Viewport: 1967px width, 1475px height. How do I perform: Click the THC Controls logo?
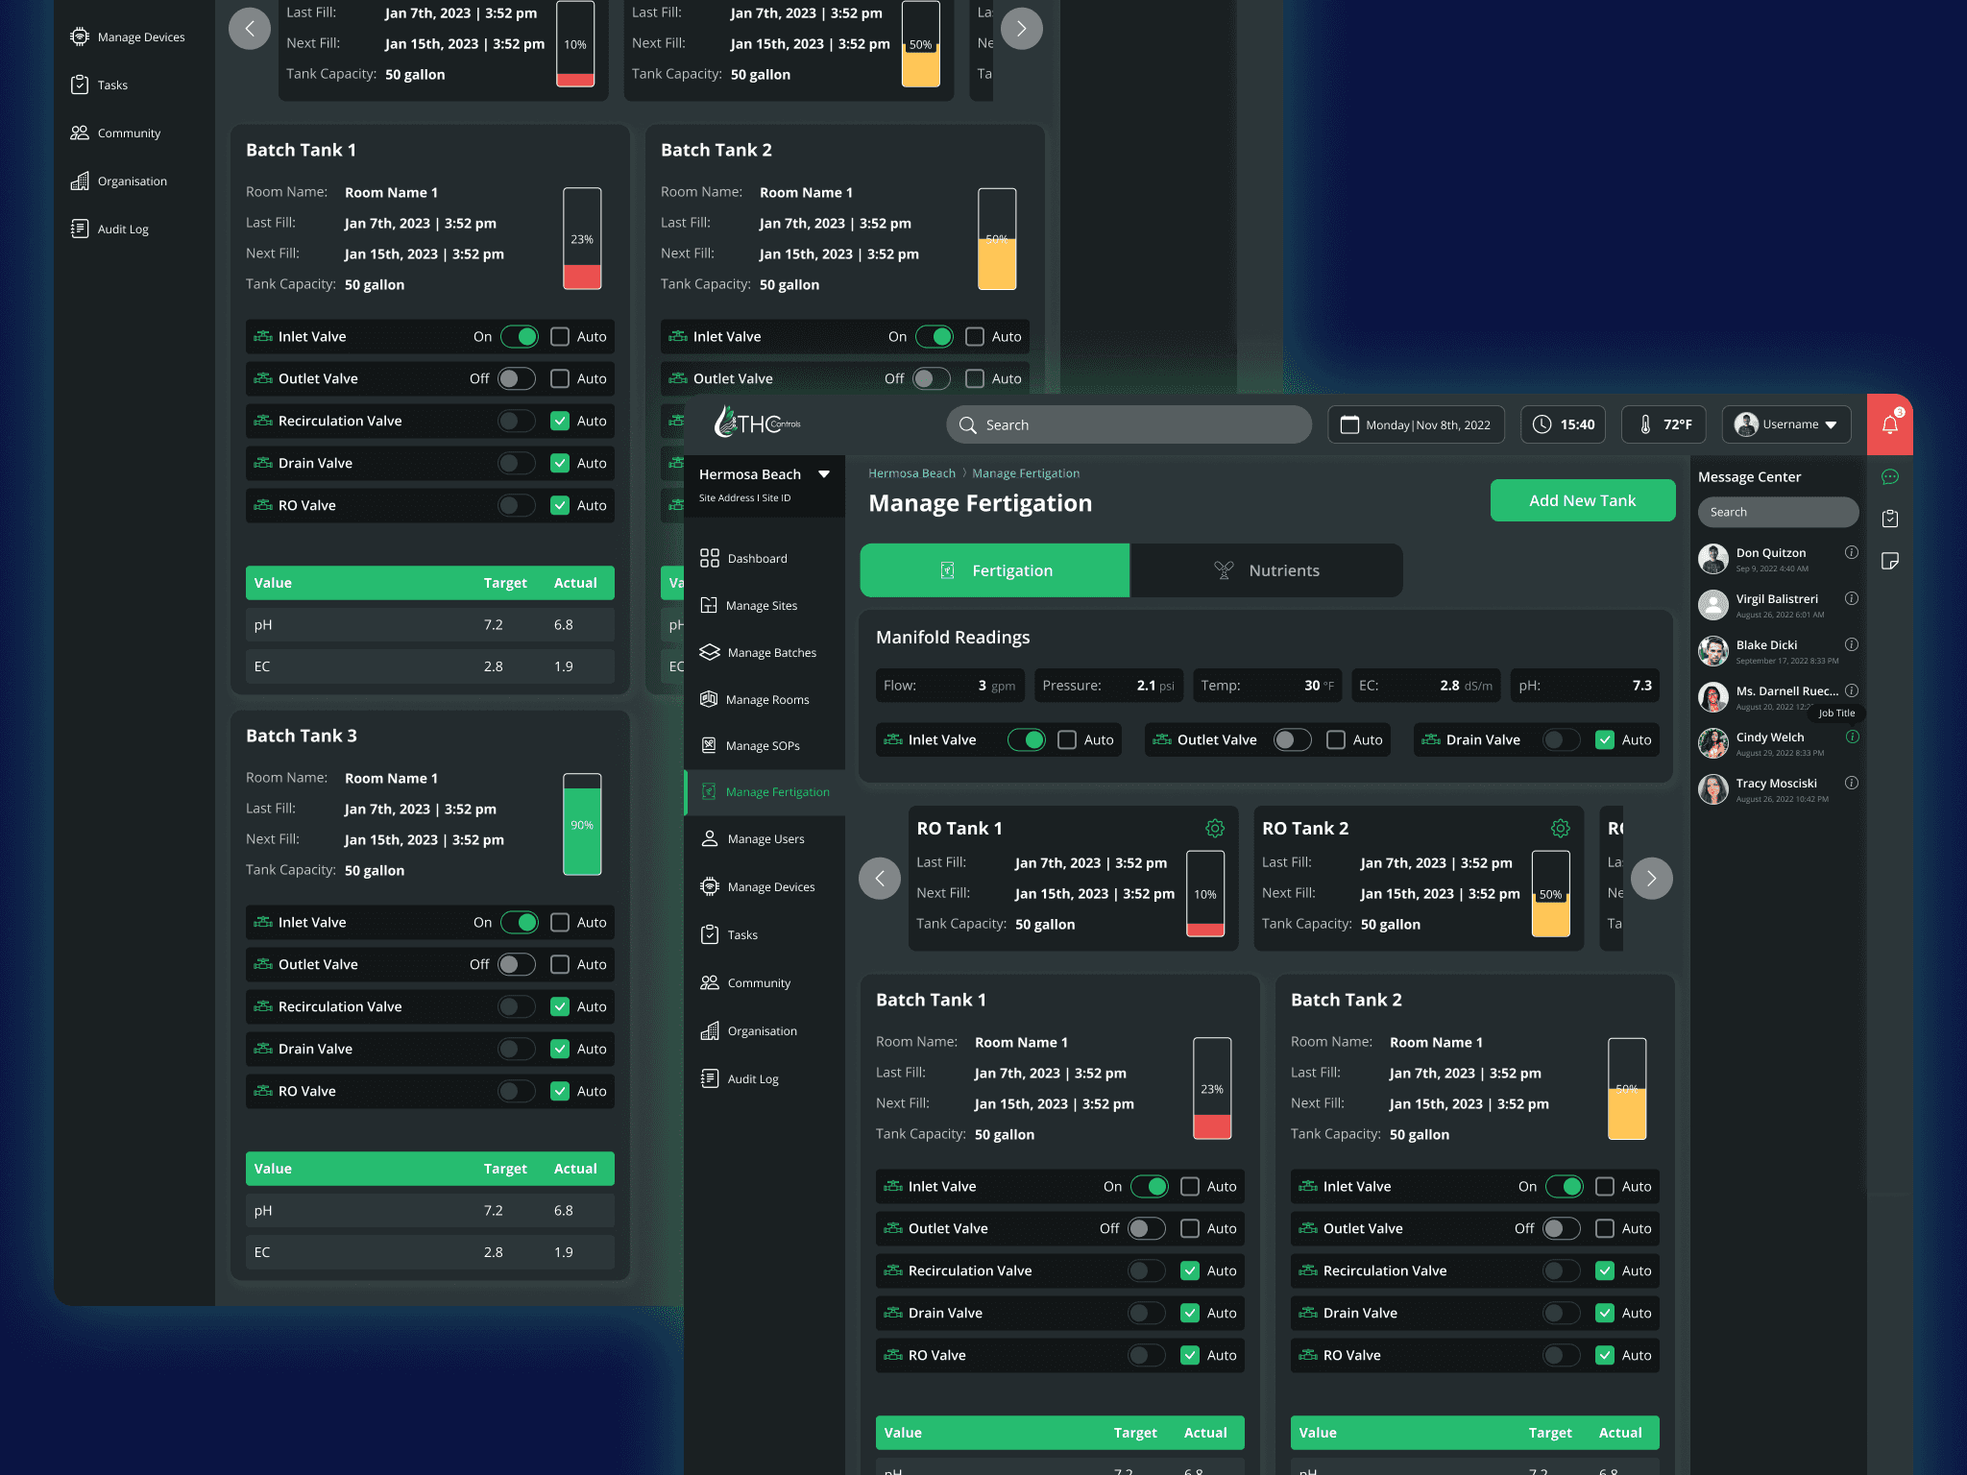(x=757, y=422)
